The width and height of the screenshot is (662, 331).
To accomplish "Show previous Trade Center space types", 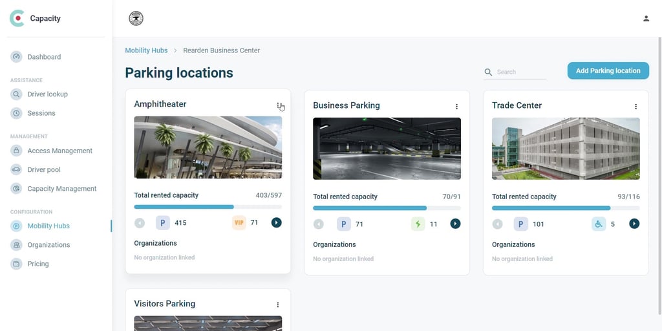I will (498, 224).
